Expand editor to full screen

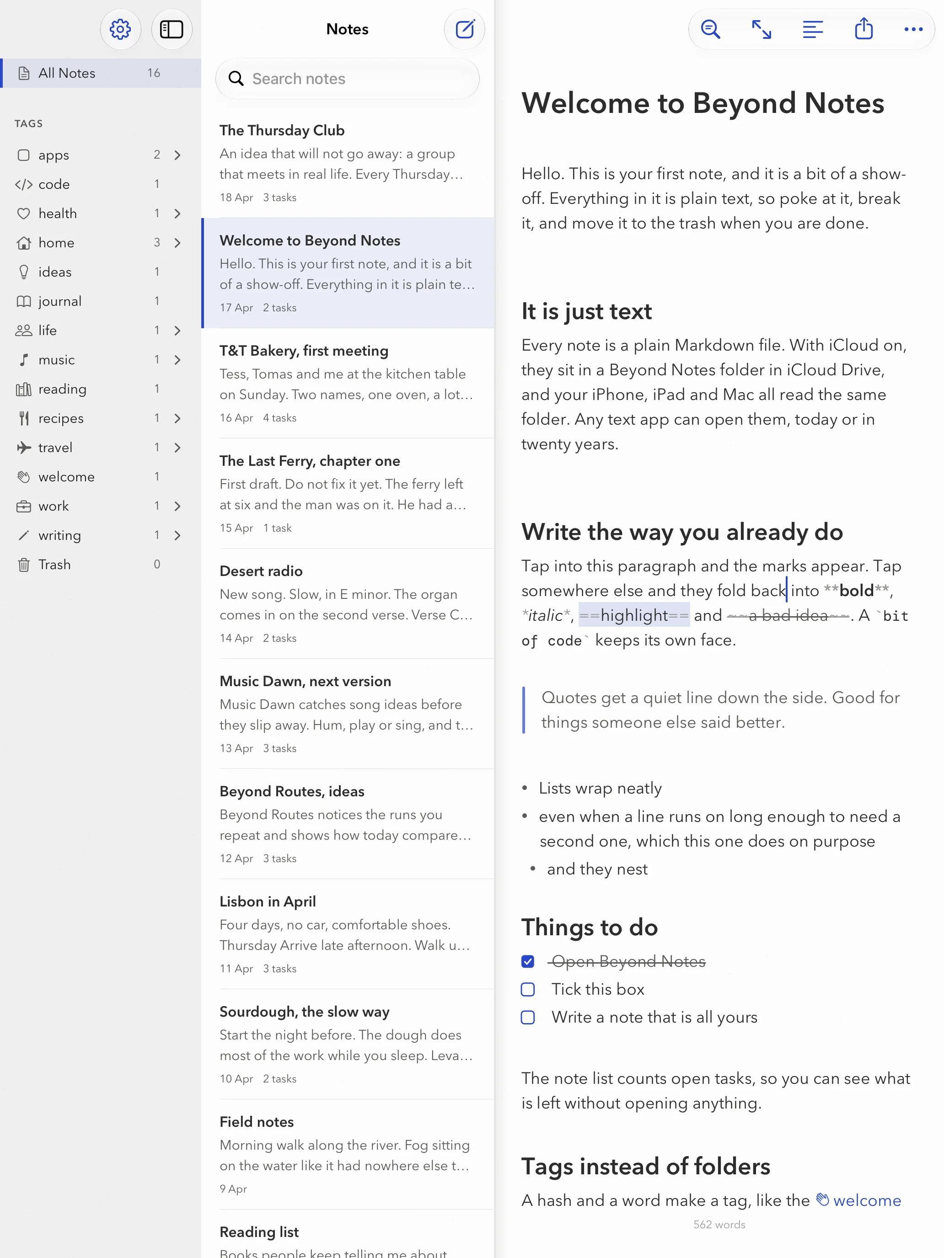tap(762, 30)
